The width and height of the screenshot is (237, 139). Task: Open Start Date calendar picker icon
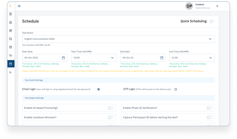coord(63,58)
